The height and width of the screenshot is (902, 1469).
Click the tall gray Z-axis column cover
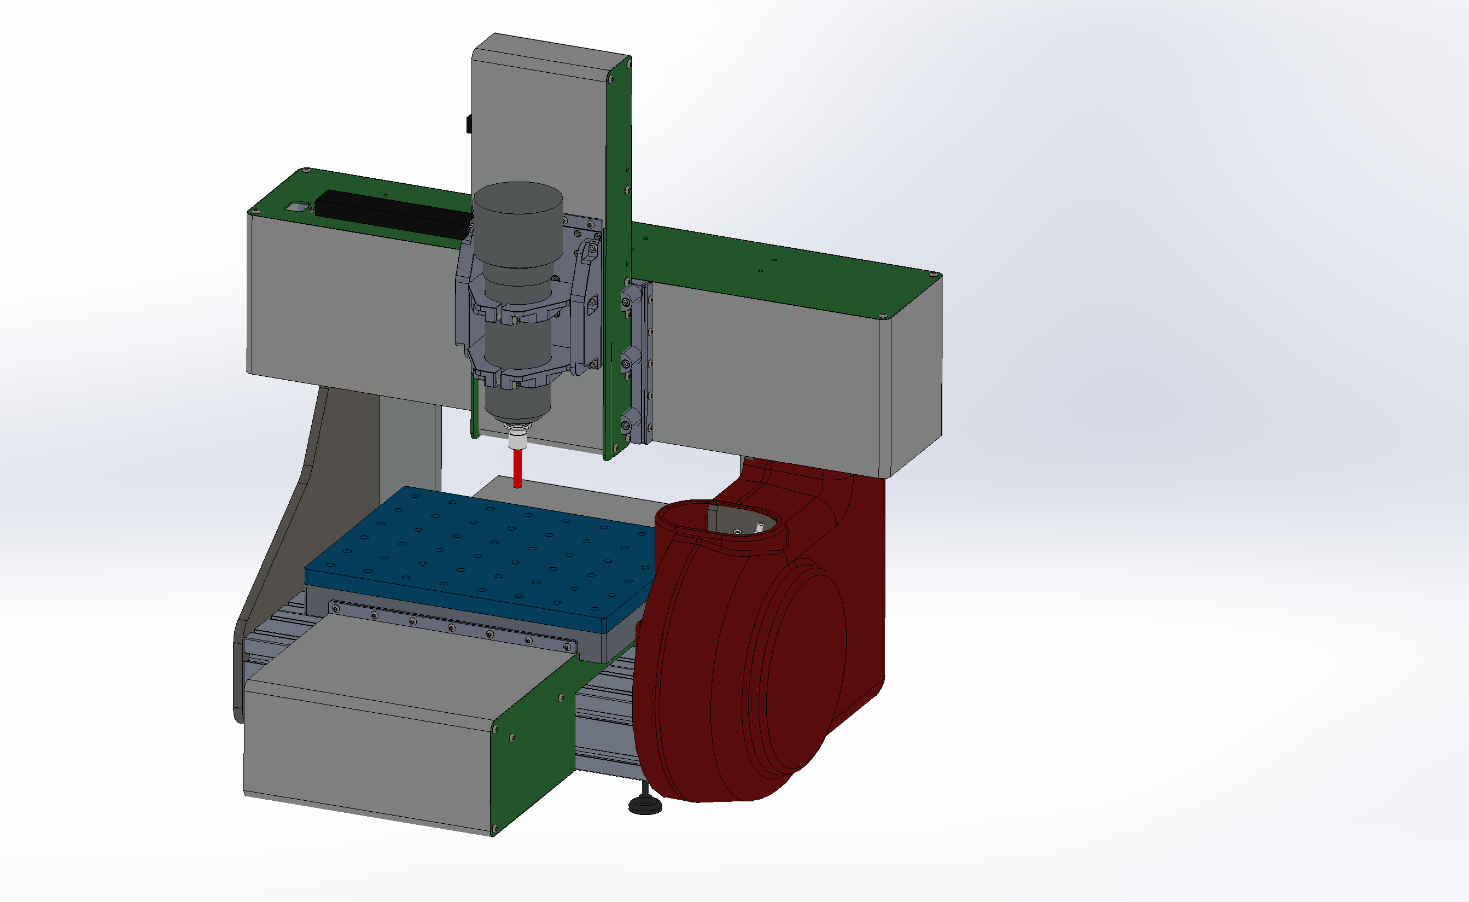point(537,119)
